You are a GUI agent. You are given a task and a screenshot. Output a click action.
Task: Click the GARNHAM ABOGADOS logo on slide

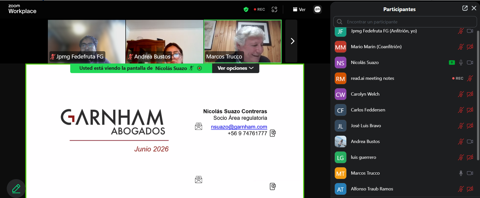[113, 121]
